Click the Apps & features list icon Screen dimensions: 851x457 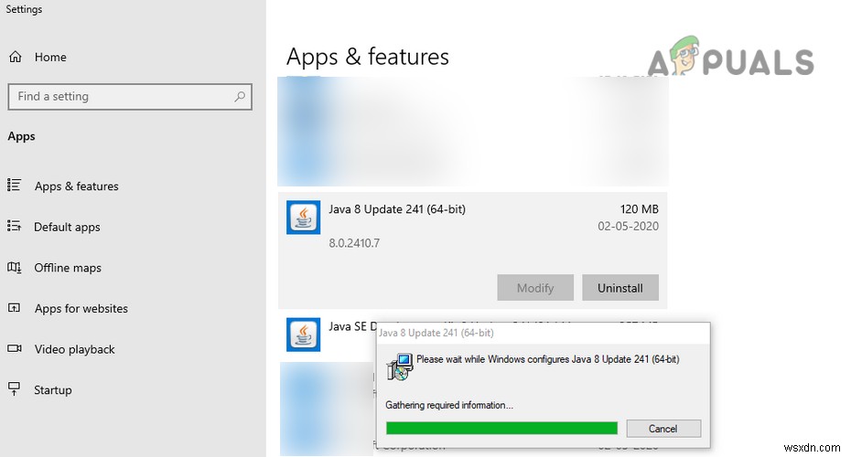15,186
